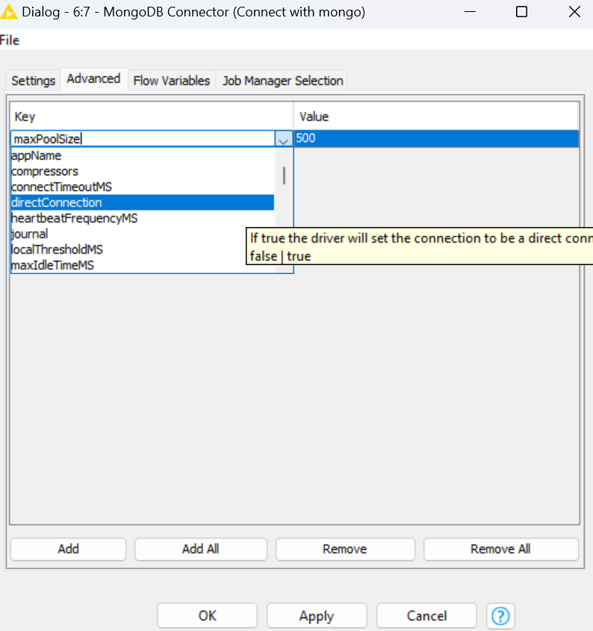Image resolution: width=593 pixels, height=631 pixels.
Task: Click the Add All button
Action: pyautogui.click(x=200, y=549)
